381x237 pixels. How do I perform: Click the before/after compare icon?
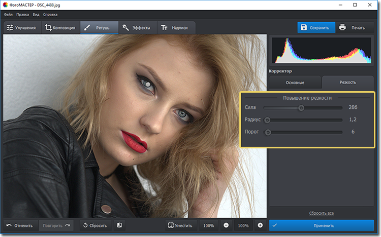click(118, 225)
